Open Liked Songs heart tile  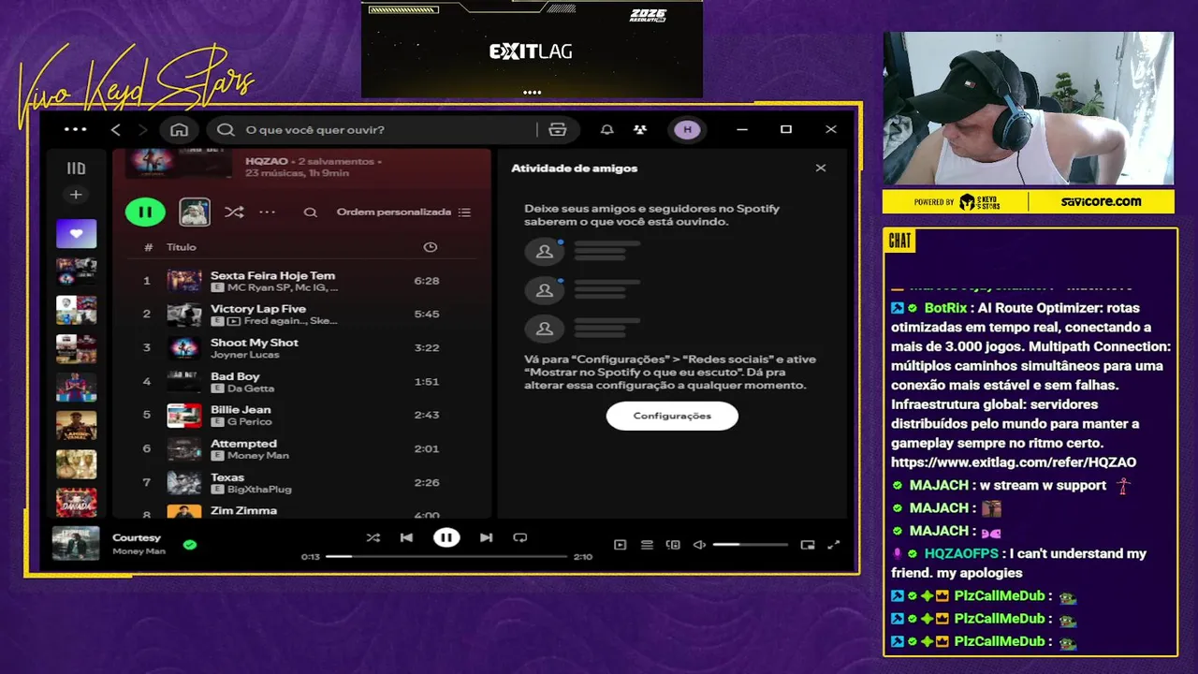pyautogui.click(x=76, y=233)
